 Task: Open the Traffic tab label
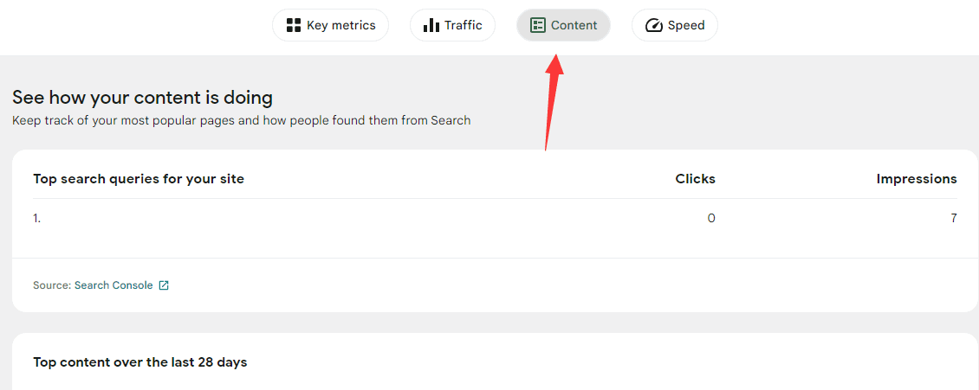pos(464,25)
